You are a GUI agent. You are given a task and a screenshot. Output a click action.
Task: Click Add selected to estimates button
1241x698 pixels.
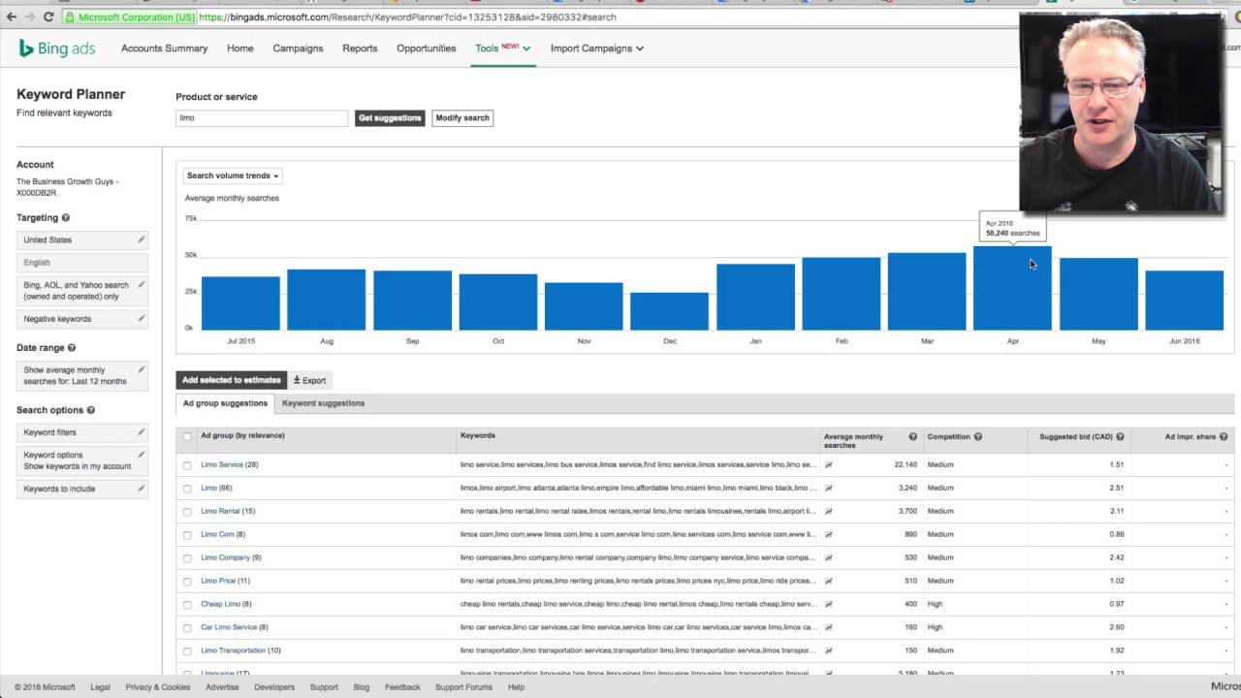pyautogui.click(x=232, y=380)
